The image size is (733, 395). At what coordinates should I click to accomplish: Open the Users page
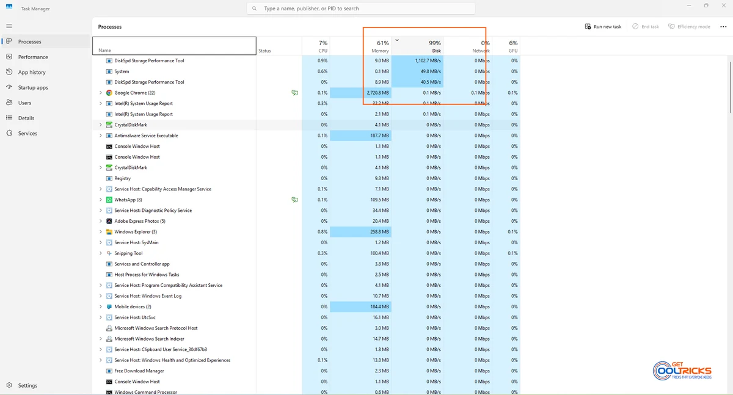pos(46,103)
